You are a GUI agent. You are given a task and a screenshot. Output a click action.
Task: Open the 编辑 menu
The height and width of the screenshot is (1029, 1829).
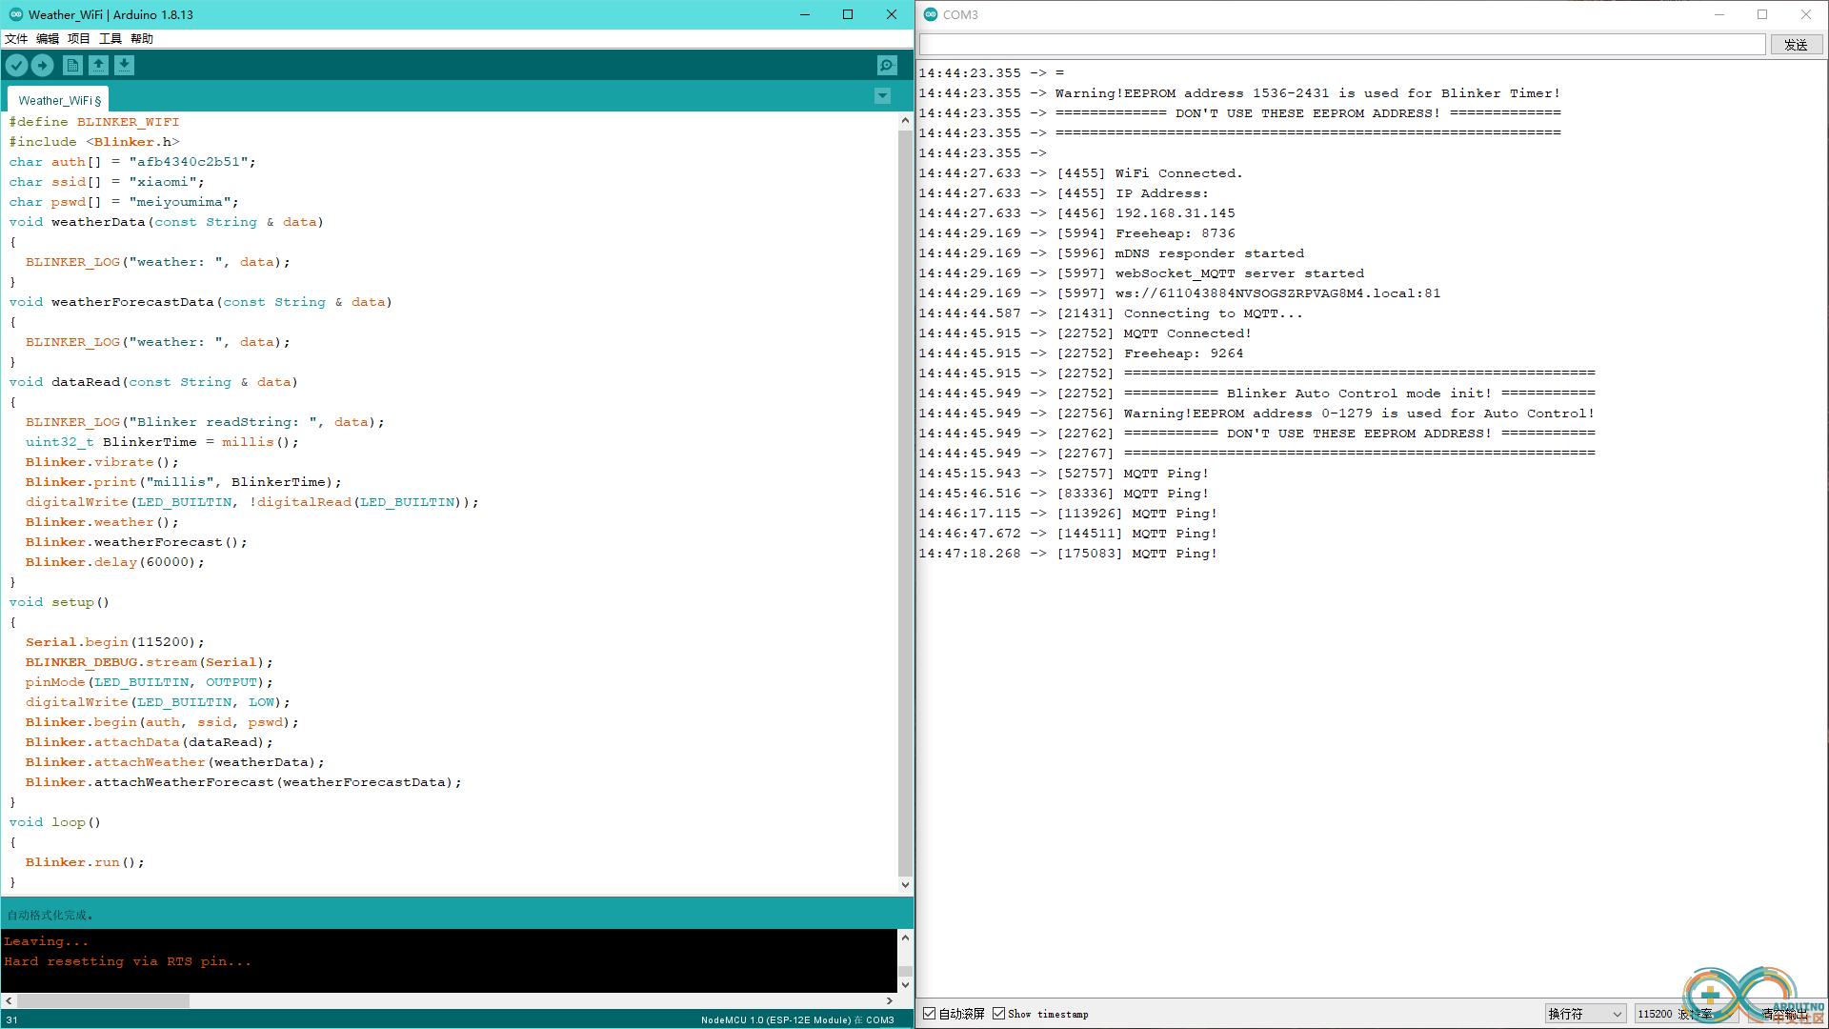48,39
